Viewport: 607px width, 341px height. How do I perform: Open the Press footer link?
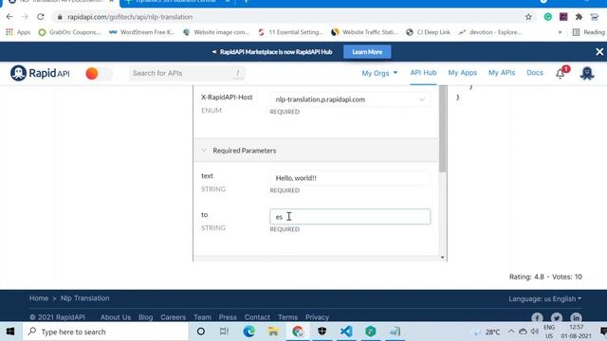tap(228, 317)
